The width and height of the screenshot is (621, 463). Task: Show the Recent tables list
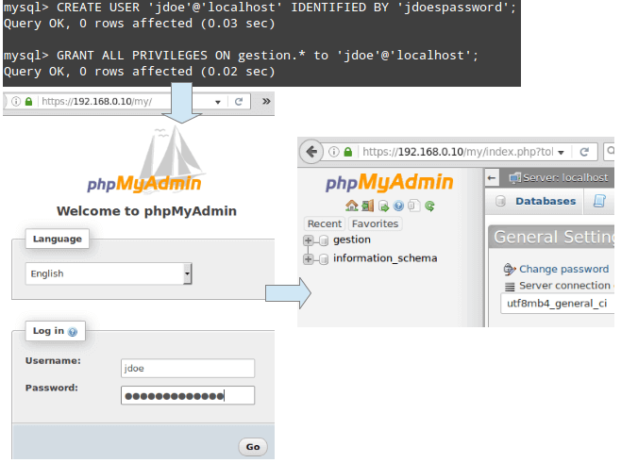pyautogui.click(x=325, y=224)
